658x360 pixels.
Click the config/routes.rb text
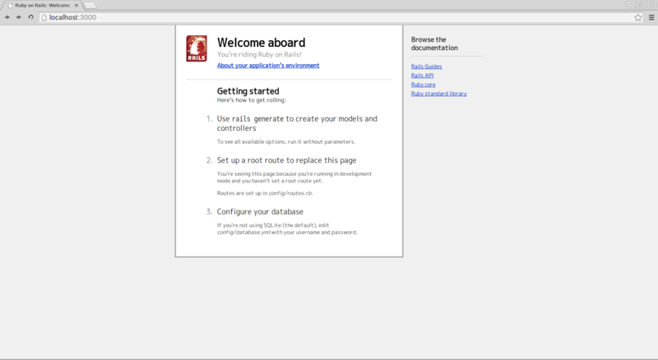click(x=290, y=193)
